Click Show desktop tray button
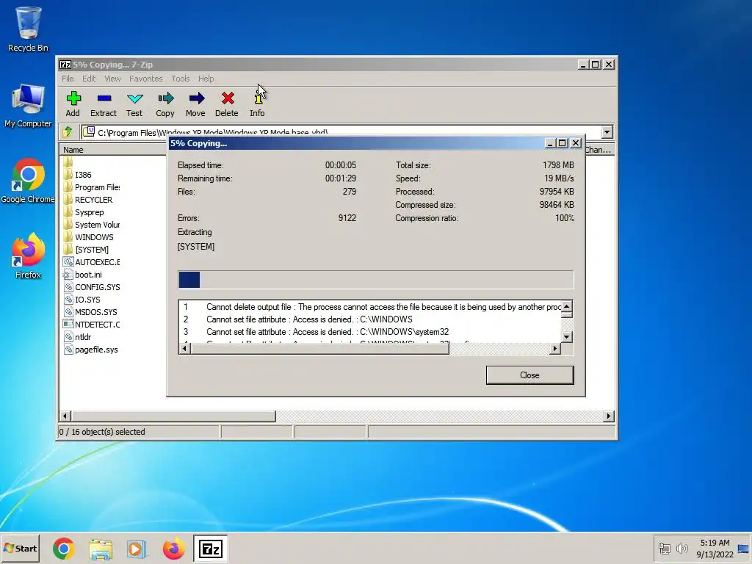 (744, 548)
